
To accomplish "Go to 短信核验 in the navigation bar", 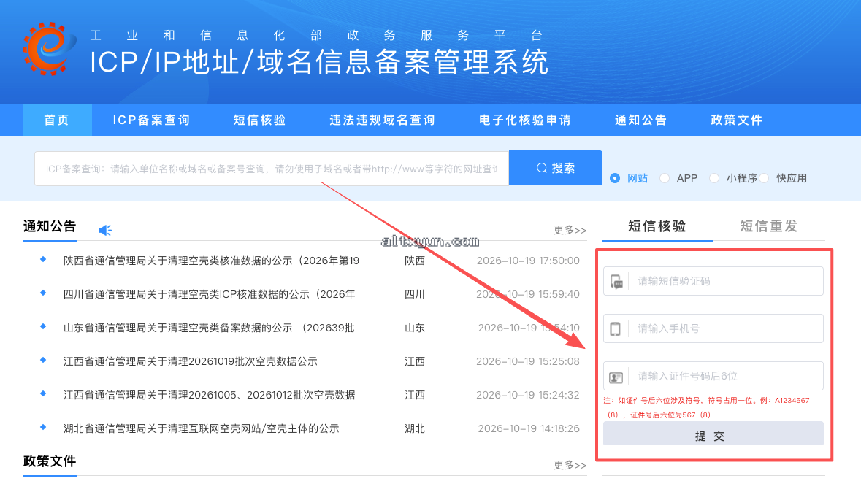I will [260, 120].
